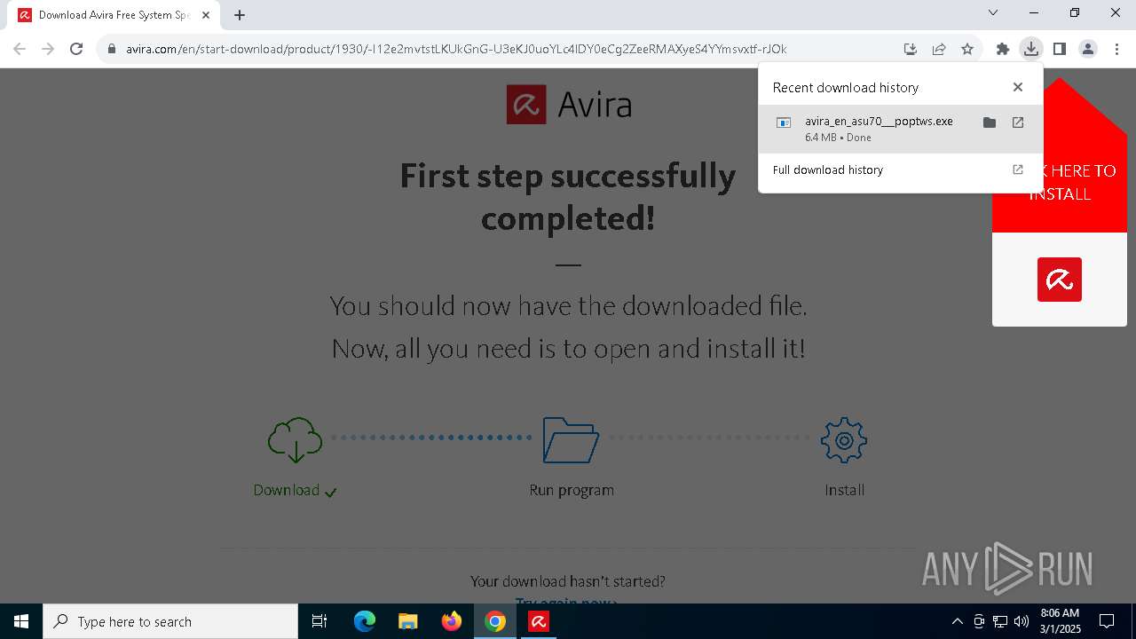Open the side panel icon
Screen dimensions: 1136x639
[x=1059, y=49]
